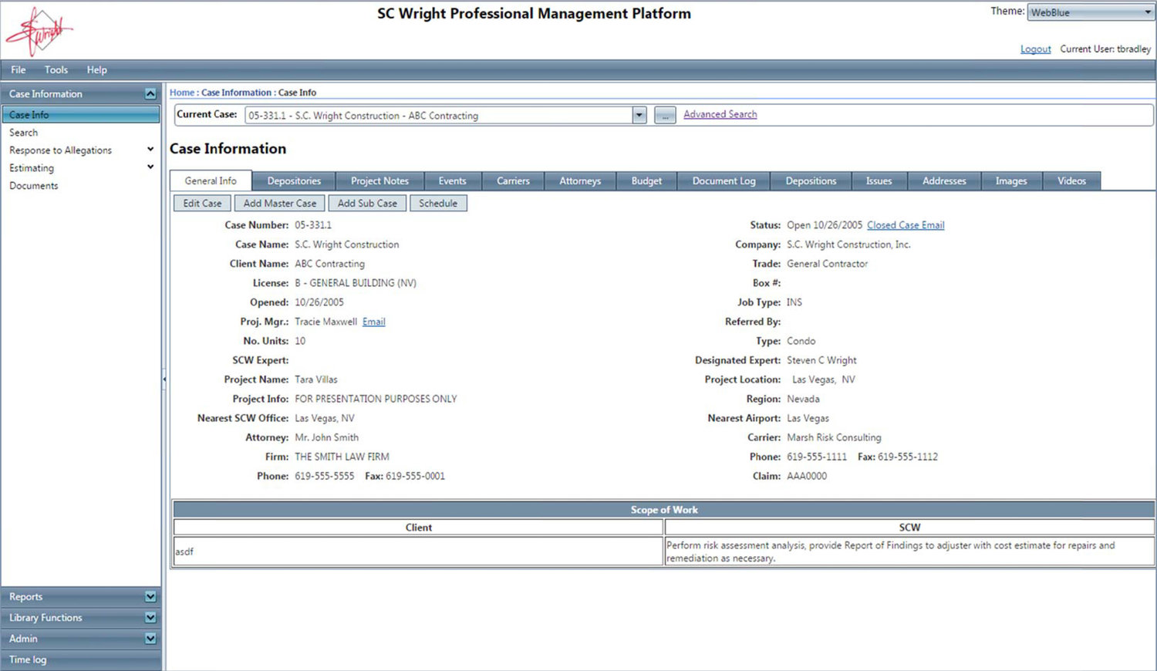This screenshot has height=671, width=1157.
Task: Expand the Estimating submenu
Action: coord(150,167)
